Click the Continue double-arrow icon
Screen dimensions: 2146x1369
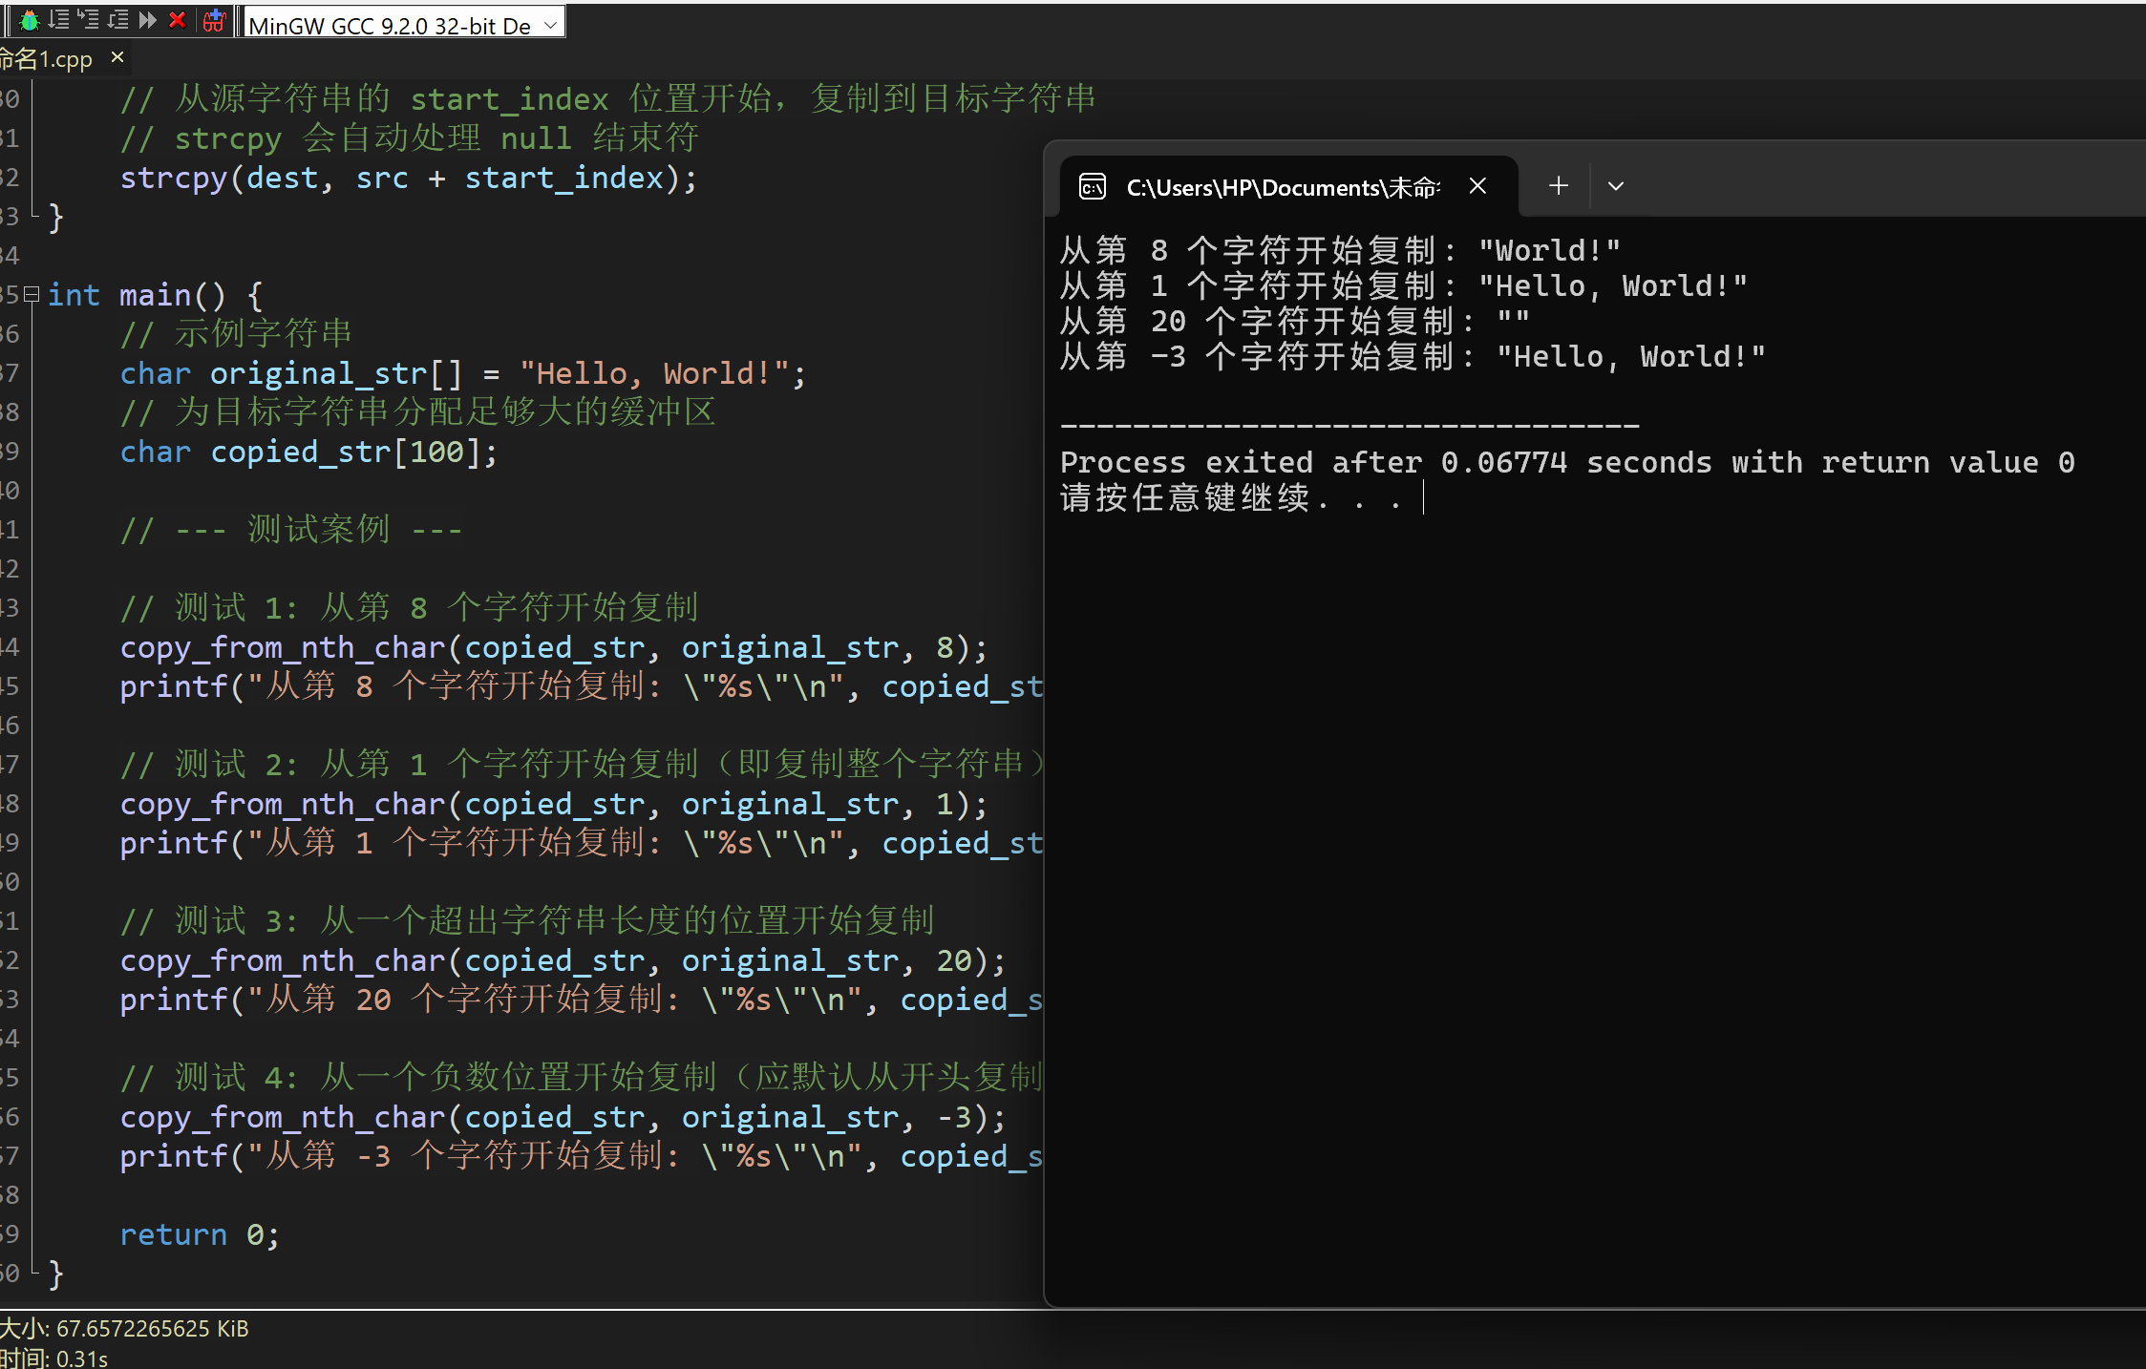coord(147,20)
